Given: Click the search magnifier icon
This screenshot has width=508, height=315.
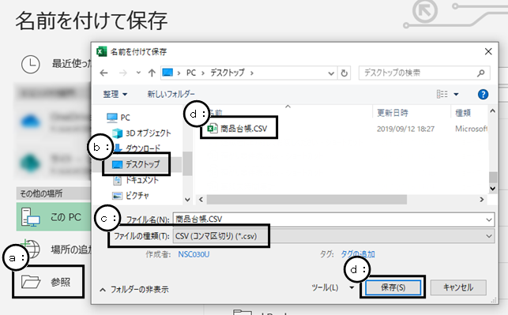Looking at the screenshot, I should click(481, 73).
